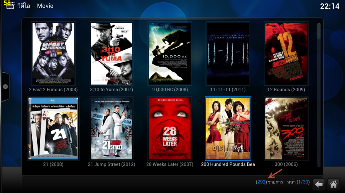Click the page indicator (1/30)
Image resolution: width=345 pixels, height=193 pixels.
(x=303, y=182)
